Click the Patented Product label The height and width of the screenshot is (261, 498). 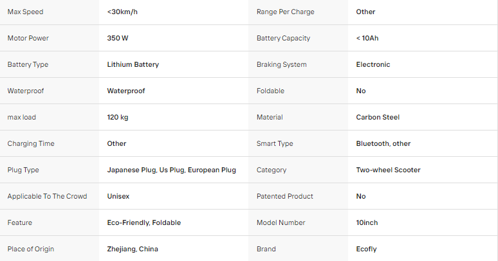pyautogui.click(x=284, y=196)
